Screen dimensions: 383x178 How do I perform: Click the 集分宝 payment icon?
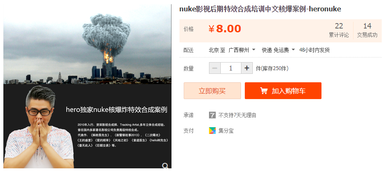coord(212,131)
